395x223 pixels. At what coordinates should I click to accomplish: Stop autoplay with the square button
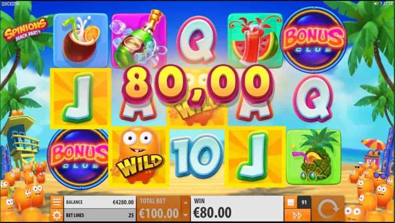(291, 202)
